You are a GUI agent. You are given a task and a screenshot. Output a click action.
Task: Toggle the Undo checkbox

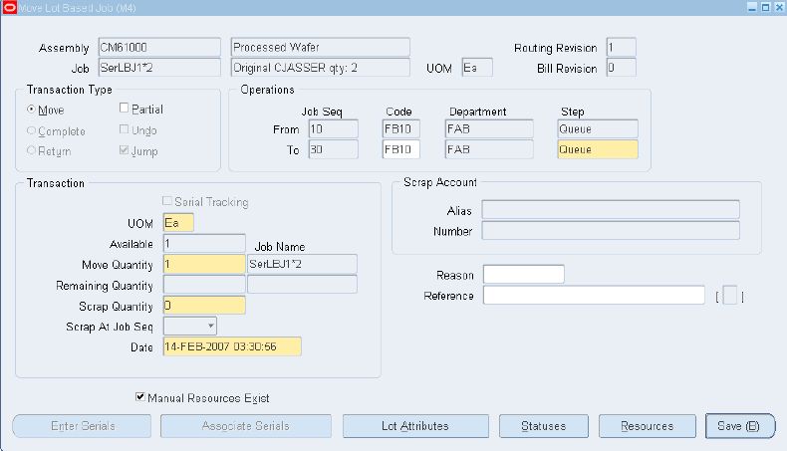124,129
